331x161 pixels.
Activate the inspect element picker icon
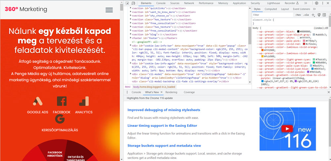(x=127, y=3)
